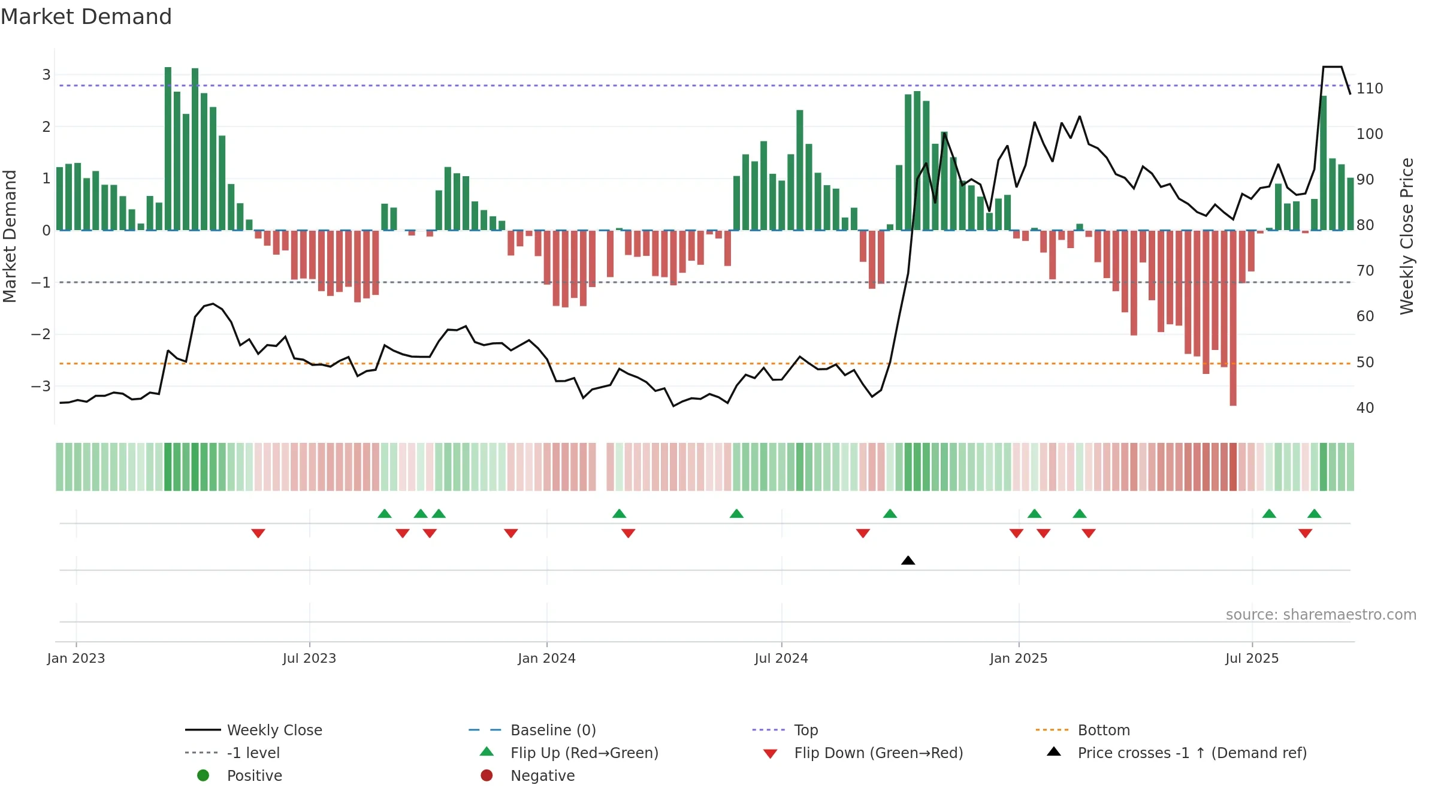Click the Jul 2024 axis label
The width and height of the screenshot is (1438, 809).
pyautogui.click(x=781, y=658)
